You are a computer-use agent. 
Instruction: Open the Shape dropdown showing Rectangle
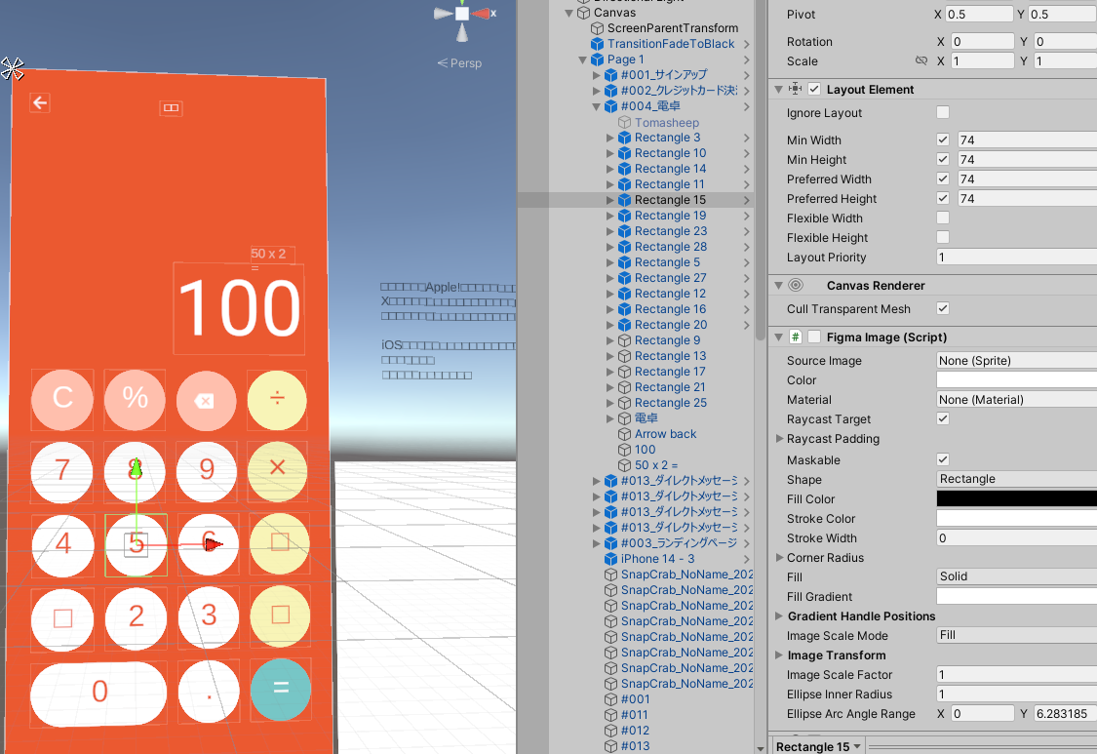coord(1015,479)
